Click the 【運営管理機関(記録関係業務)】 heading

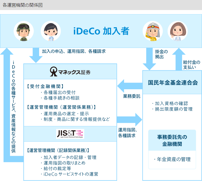[58, 150]
